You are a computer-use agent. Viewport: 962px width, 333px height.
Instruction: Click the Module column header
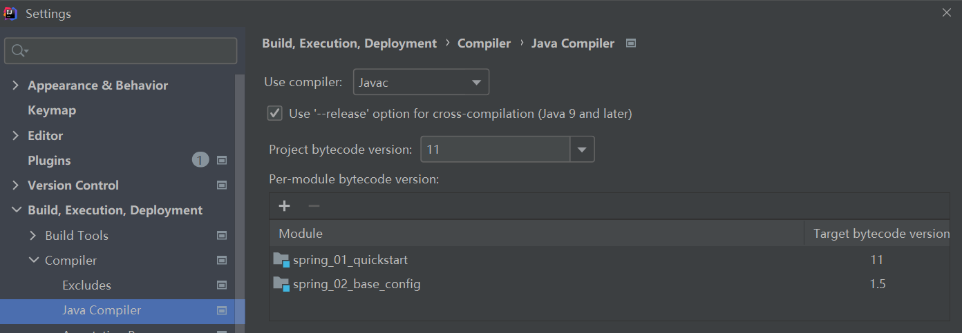[x=536, y=234]
